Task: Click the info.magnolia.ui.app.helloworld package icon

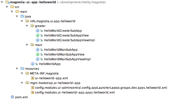Action: click(27, 21)
